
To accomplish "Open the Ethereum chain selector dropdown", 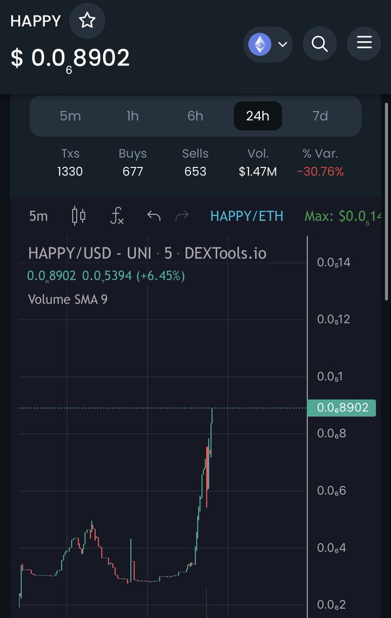I will [x=268, y=44].
